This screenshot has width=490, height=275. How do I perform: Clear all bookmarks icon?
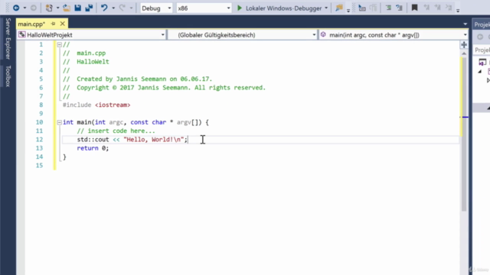click(x=449, y=8)
